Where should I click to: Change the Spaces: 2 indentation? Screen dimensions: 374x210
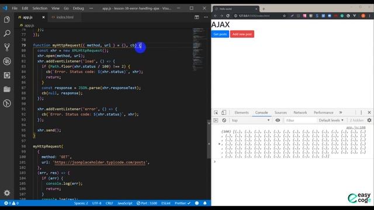point(81,203)
